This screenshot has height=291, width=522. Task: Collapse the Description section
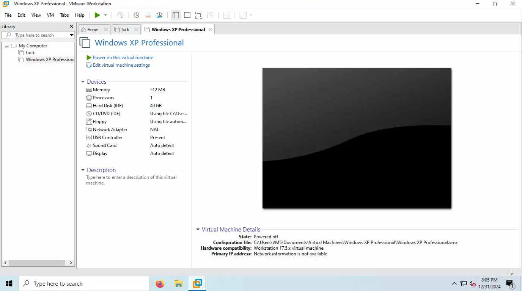(83, 170)
